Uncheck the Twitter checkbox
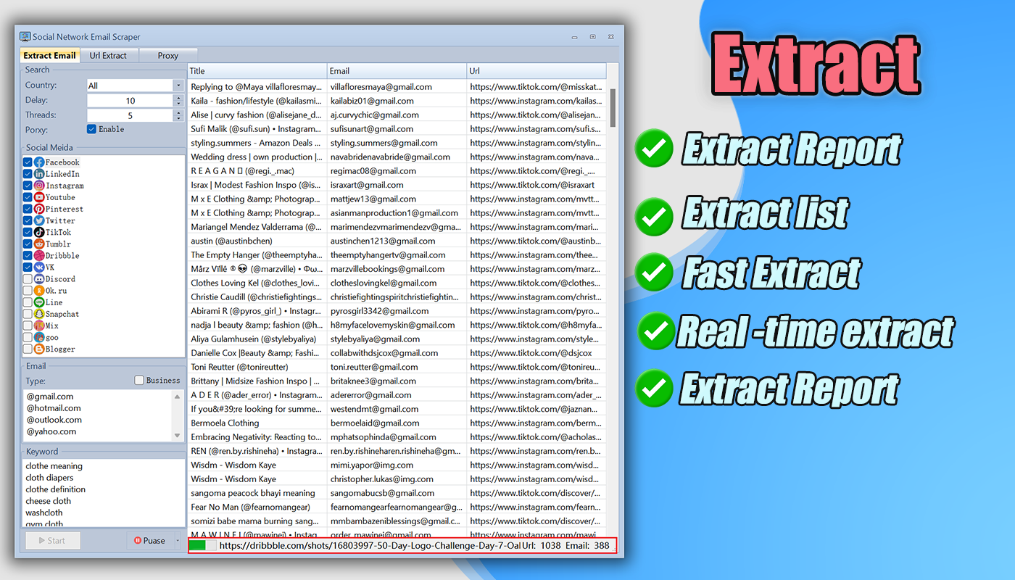1015x580 pixels. pyautogui.click(x=27, y=220)
